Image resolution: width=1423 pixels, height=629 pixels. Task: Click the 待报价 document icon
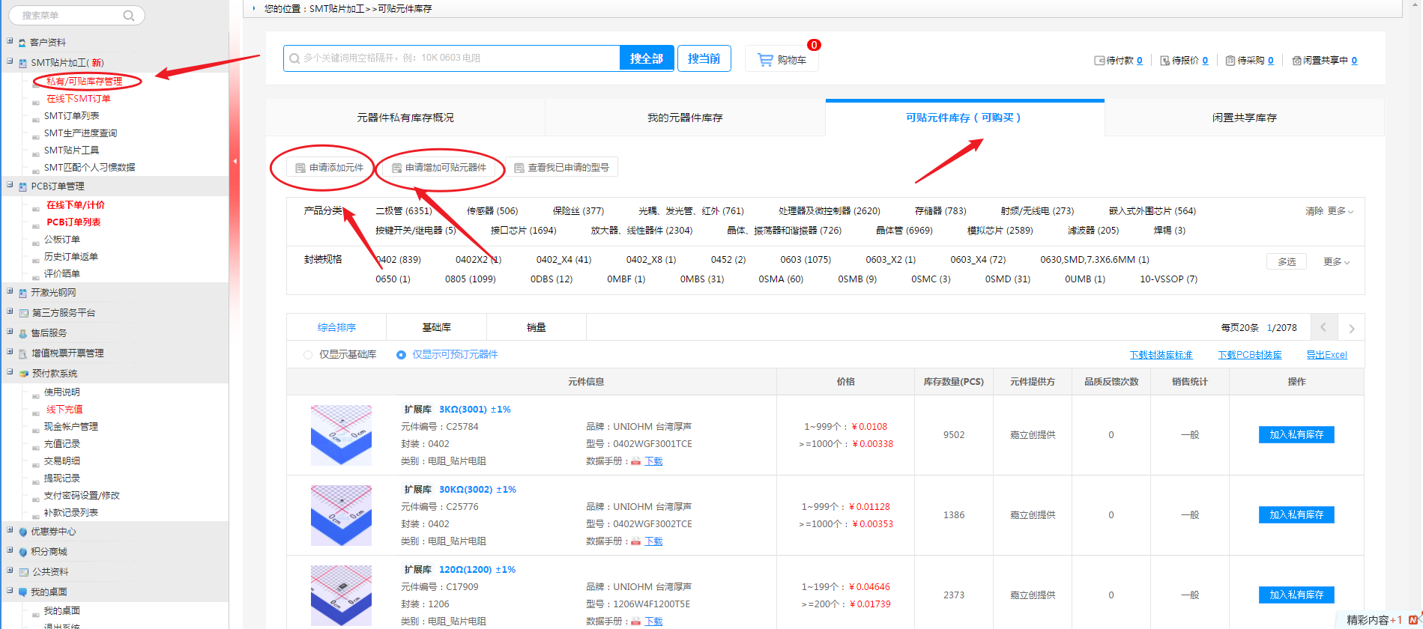click(1164, 61)
